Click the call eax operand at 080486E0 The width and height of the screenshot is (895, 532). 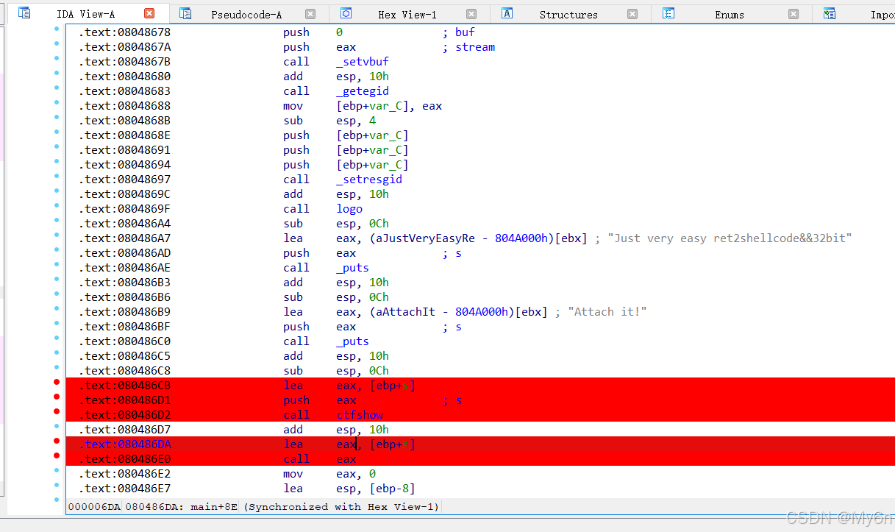click(346, 459)
